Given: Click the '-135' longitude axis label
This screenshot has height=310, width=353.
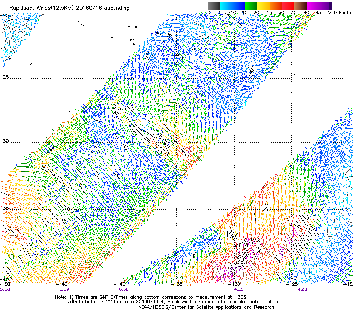Looking at the screenshot, I should click(176, 284).
